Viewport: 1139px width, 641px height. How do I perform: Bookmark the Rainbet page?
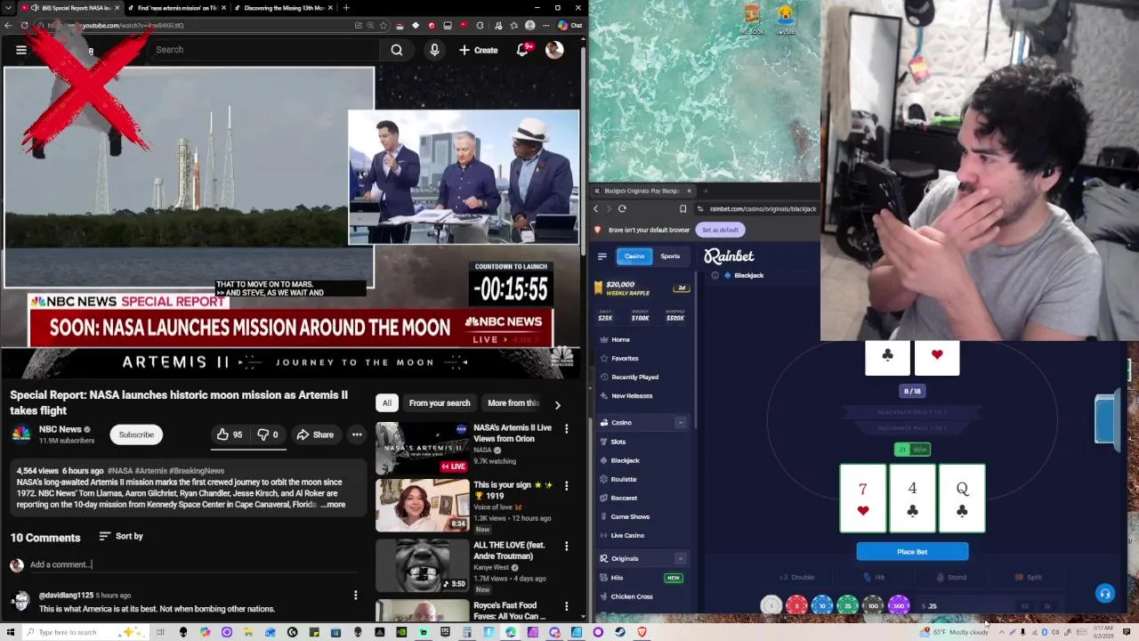[x=683, y=208]
